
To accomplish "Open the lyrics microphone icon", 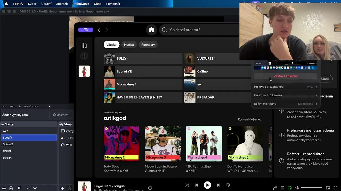I will (x=275, y=188).
